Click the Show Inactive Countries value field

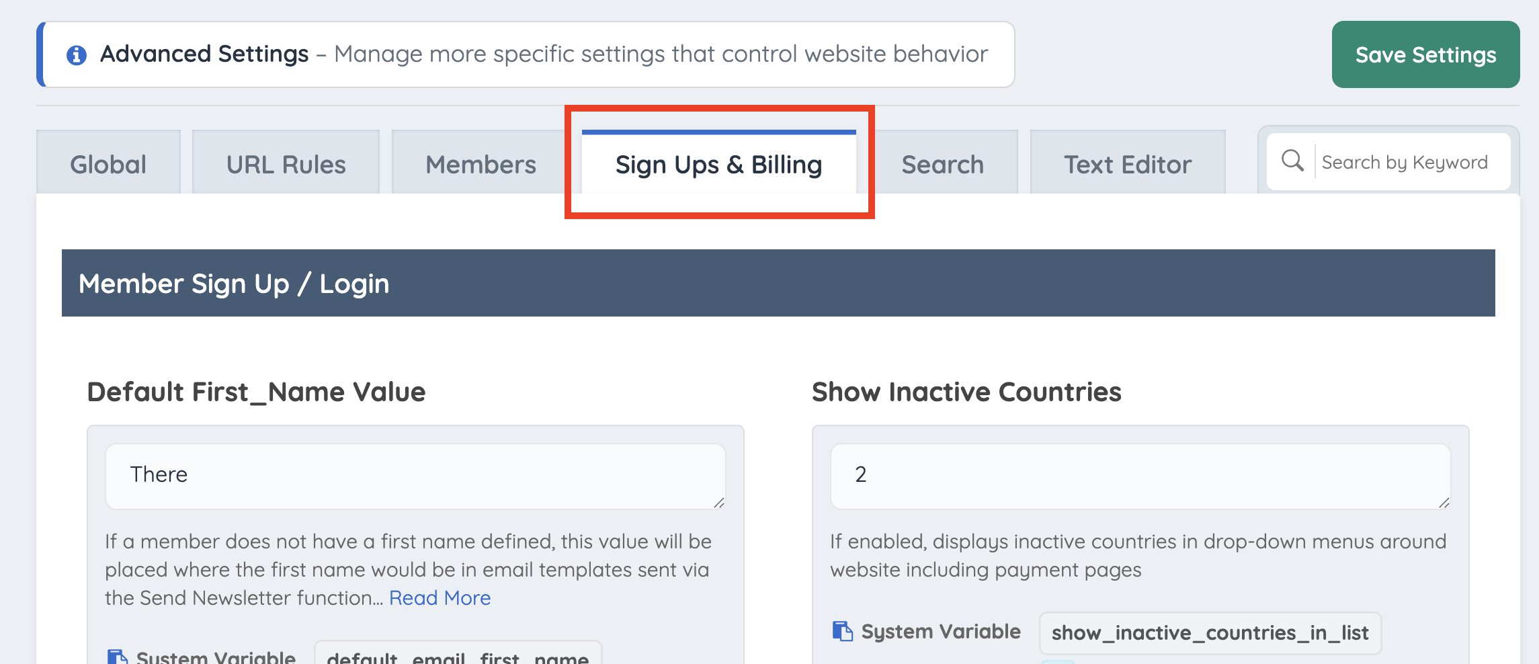(1140, 476)
